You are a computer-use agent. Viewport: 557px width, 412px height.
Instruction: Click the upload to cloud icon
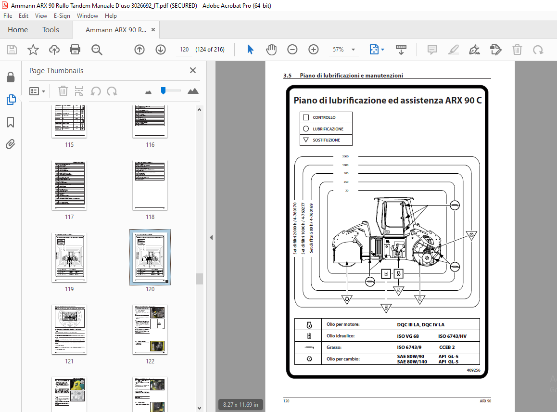pos(54,50)
